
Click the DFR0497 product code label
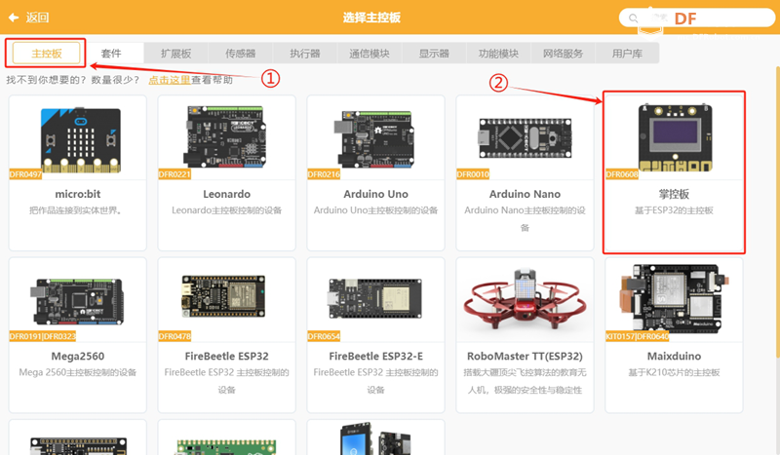[25, 174]
